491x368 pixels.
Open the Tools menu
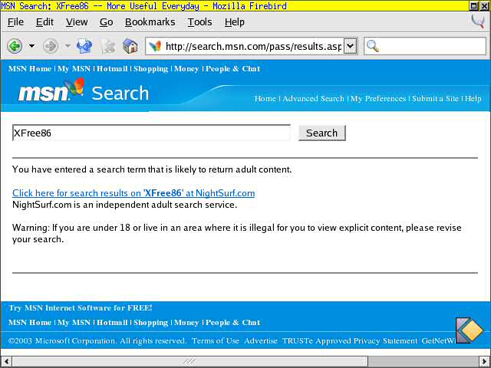tap(199, 22)
